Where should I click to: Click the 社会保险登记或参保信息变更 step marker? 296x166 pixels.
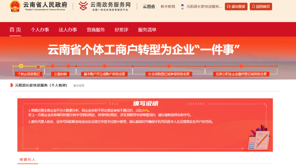click(169, 66)
